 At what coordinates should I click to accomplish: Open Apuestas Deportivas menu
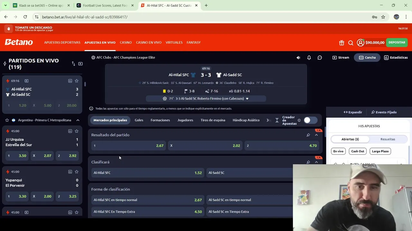(x=62, y=42)
